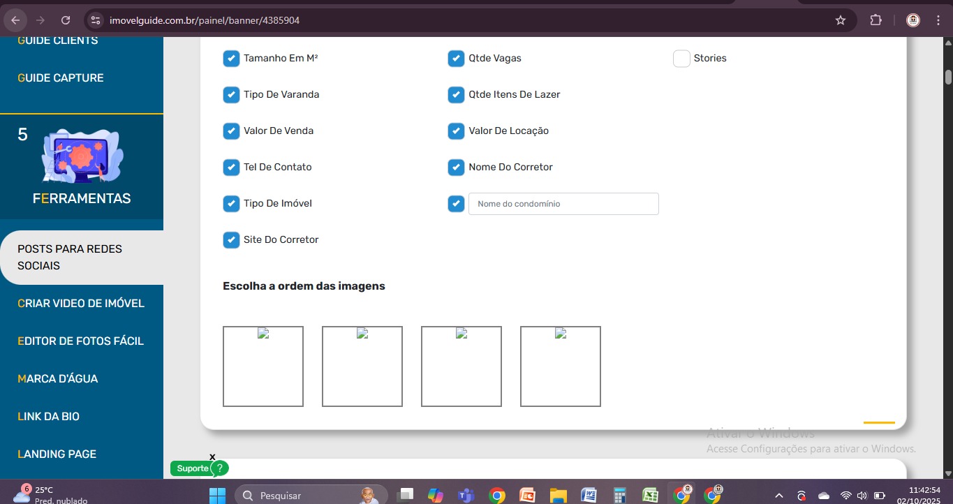The width and height of the screenshot is (953, 504).
Task: Close the Suporte widget with the x
Action: coord(212,457)
